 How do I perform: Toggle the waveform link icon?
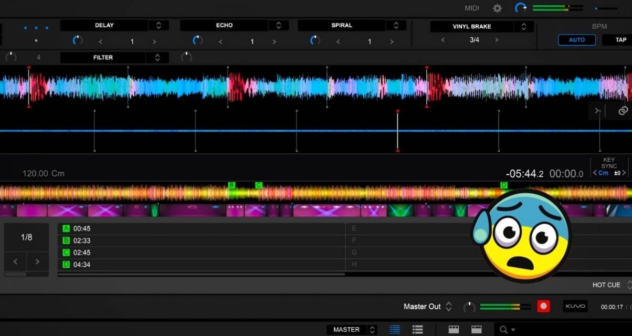point(623,110)
